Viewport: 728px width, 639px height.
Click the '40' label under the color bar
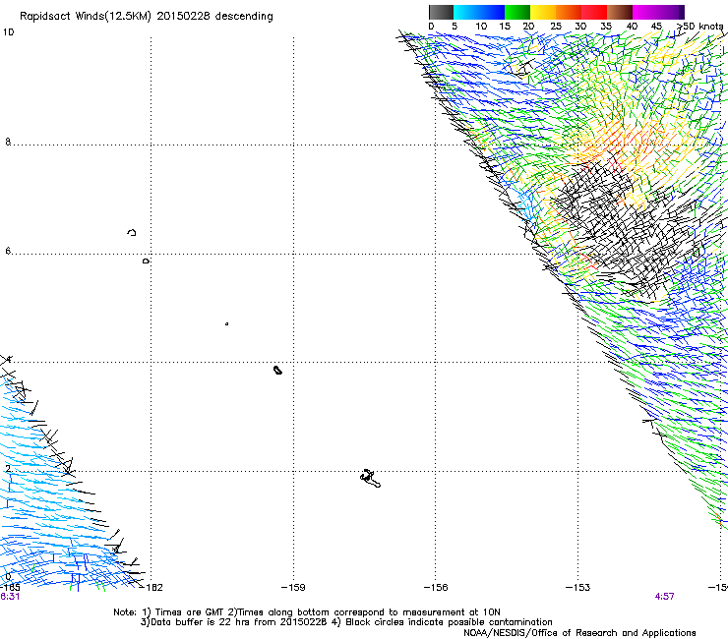click(x=632, y=27)
